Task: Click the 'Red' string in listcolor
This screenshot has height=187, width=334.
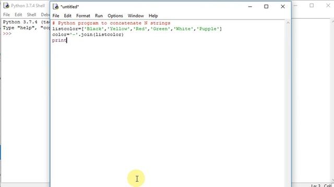Action: click(x=140, y=29)
